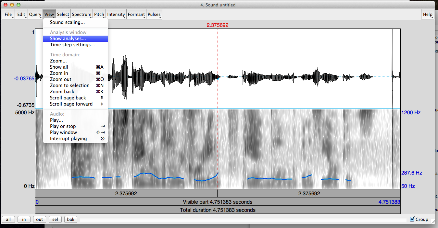Image resolution: width=438 pixels, height=228 pixels.
Task: Select Zoom to selection menu entry
Action: [75, 85]
